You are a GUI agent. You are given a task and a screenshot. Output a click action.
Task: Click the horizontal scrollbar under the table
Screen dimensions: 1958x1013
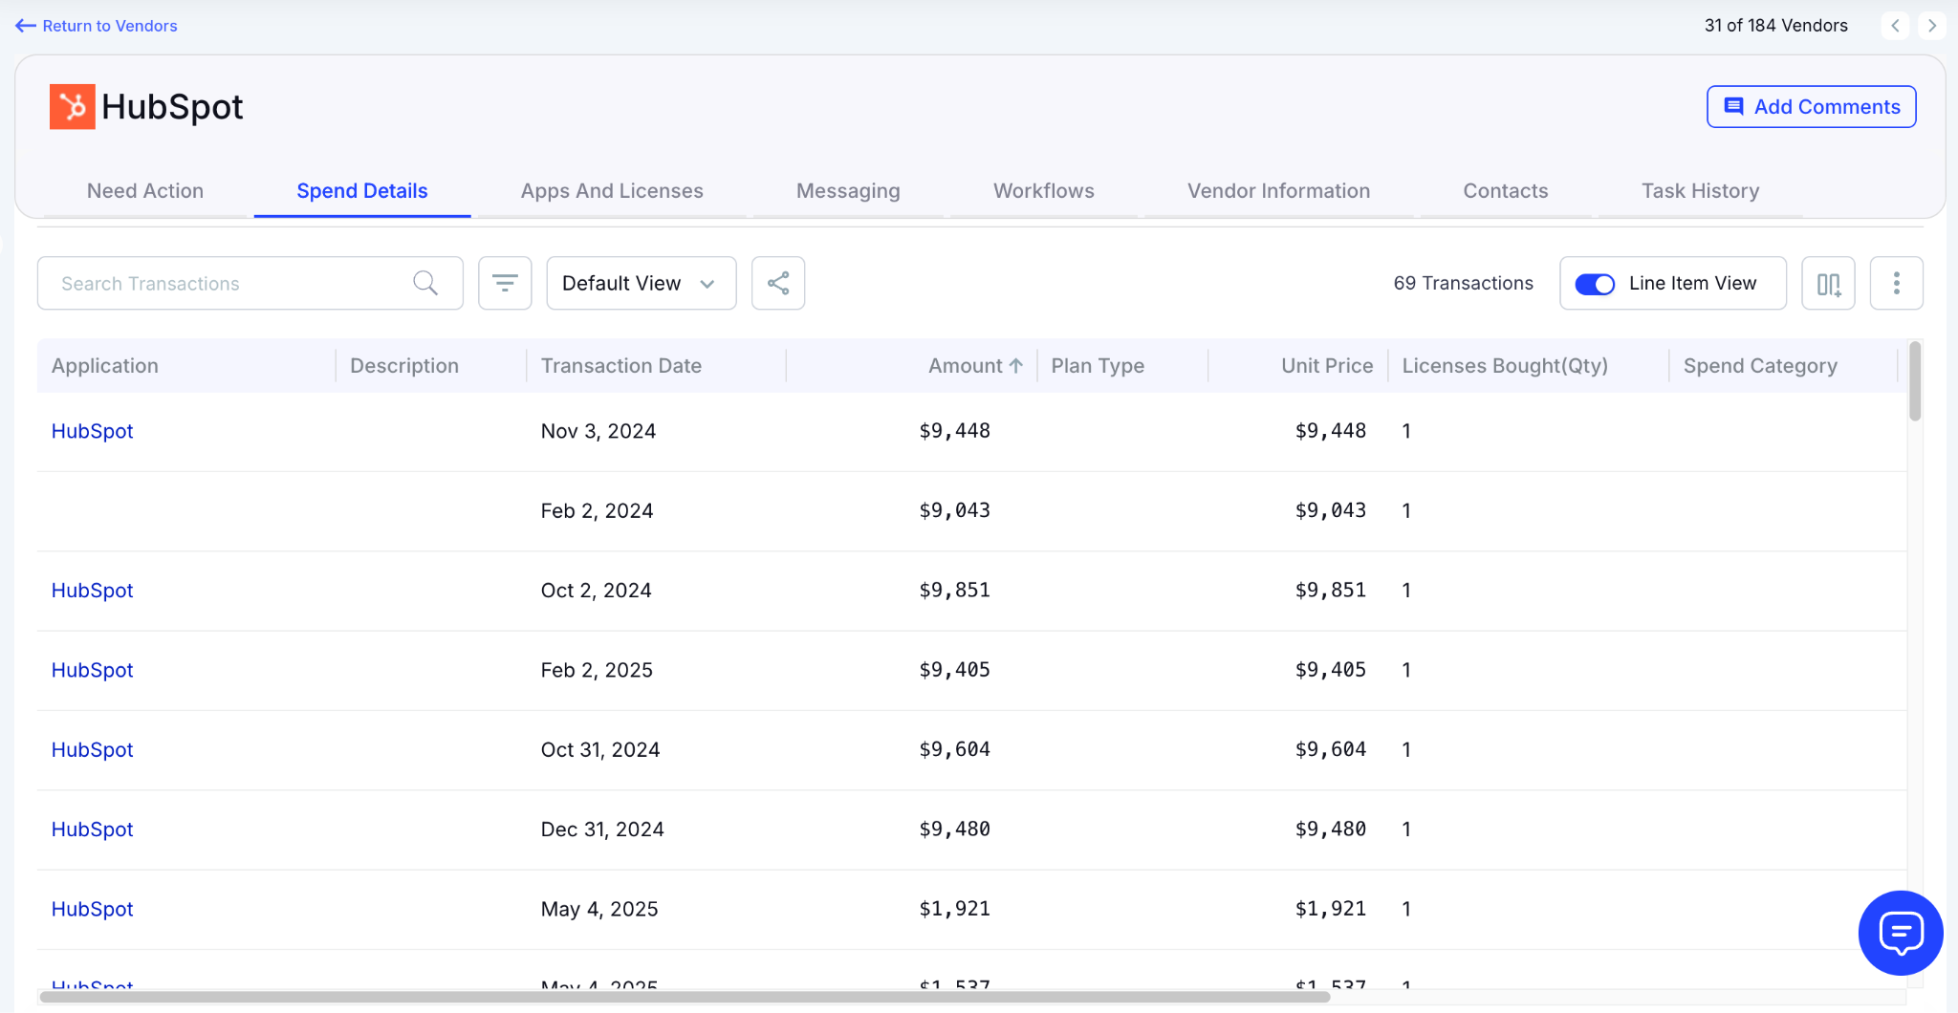685,997
